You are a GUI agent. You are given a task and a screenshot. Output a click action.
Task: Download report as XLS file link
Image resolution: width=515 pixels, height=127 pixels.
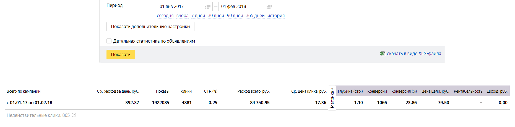coord(414,54)
